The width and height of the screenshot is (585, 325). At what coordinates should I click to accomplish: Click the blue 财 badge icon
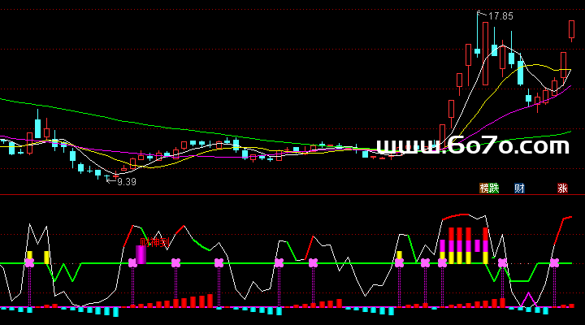pyautogui.click(x=519, y=188)
